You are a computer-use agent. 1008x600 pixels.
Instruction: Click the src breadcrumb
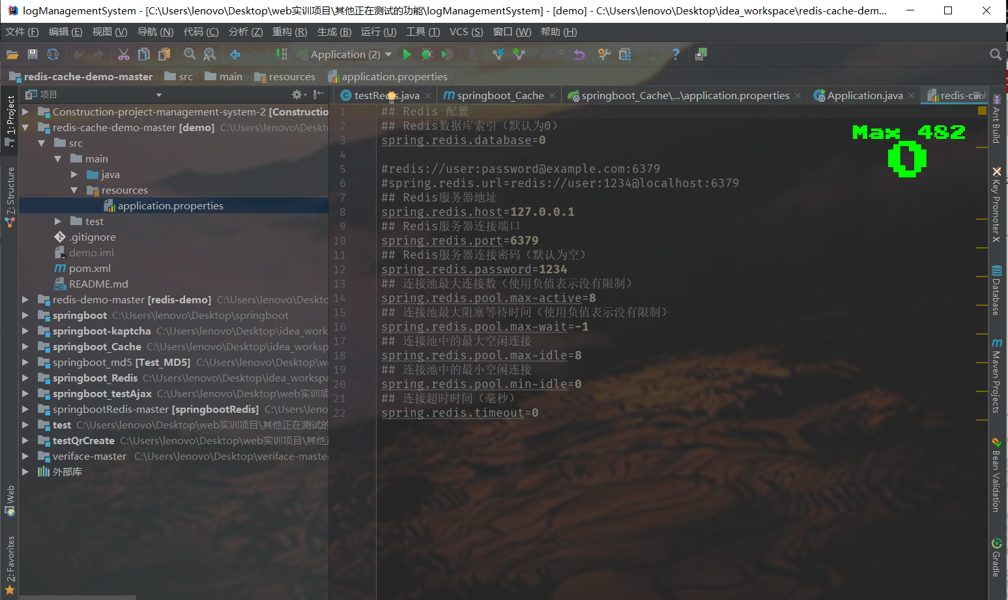(179, 77)
